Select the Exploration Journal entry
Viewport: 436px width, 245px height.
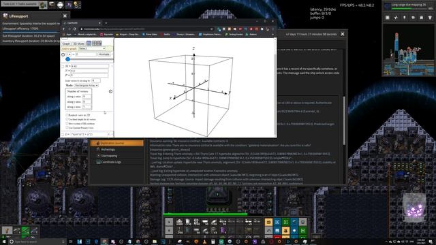tap(116, 143)
